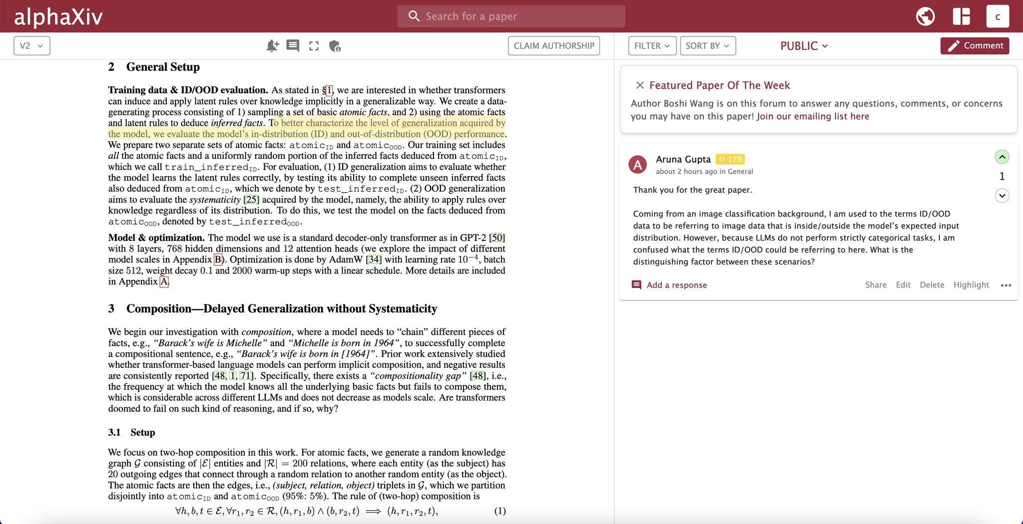The height and width of the screenshot is (524, 1023).
Task: Select Highlight on the comment
Action: tap(971, 285)
